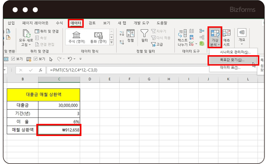Select yellow 대출금 매월 상환액 title cell
Image resolution: width=267 pixels, height=164 pixels.
[x=43, y=95]
